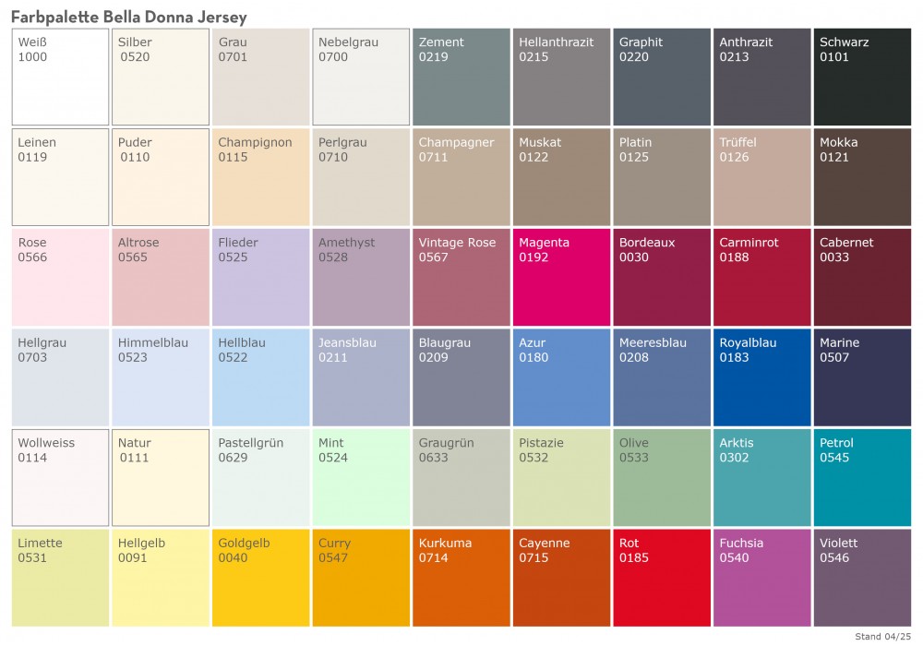The width and height of the screenshot is (923, 646).
Task: Select the Kurkuma 0714 color
Action: (x=461, y=577)
